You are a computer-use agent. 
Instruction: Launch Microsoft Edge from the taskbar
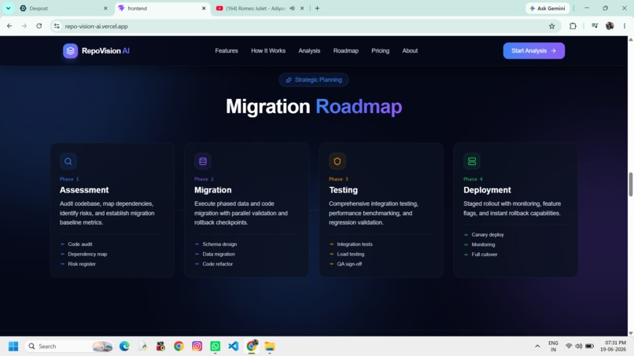pos(124,347)
